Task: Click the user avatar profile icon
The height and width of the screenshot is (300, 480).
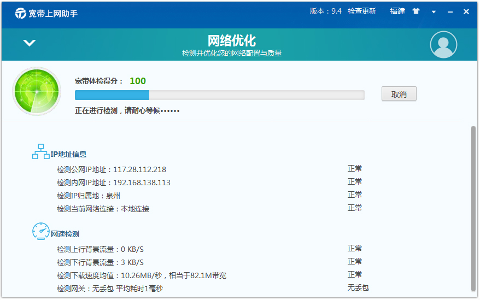Action: coord(443,45)
